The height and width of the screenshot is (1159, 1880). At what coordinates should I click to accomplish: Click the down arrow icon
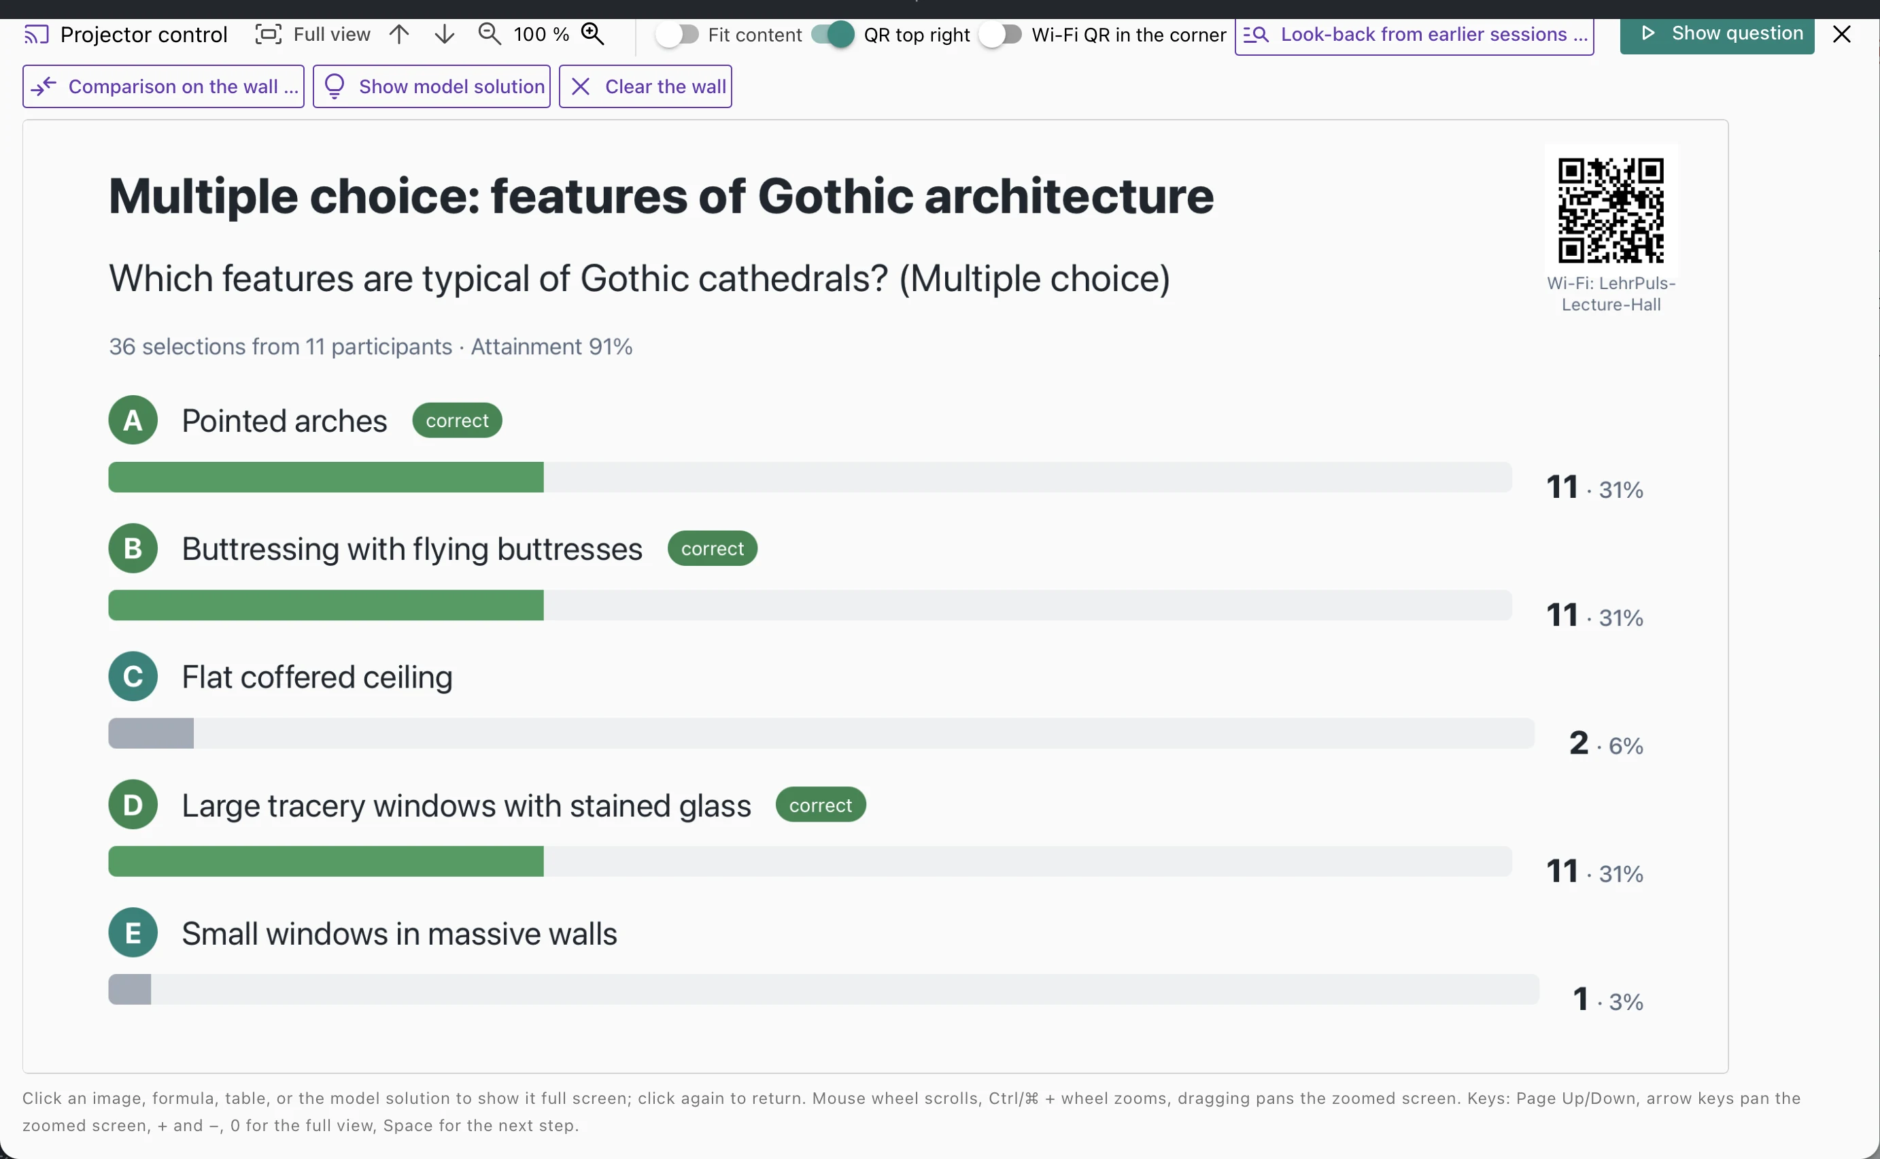point(445,35)
